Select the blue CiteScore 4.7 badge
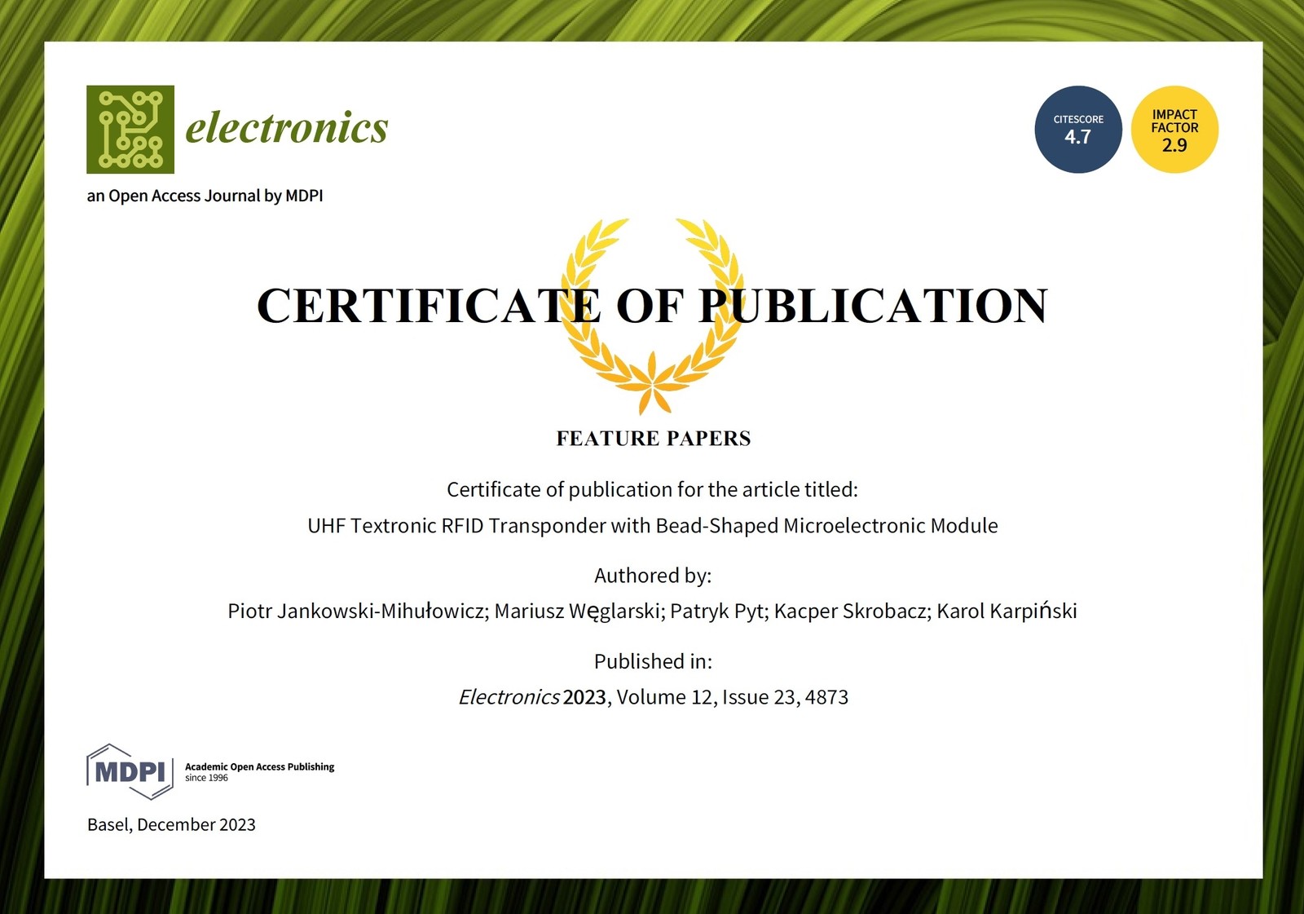This screenshot has height=914, width=1304. [1077, 130]
